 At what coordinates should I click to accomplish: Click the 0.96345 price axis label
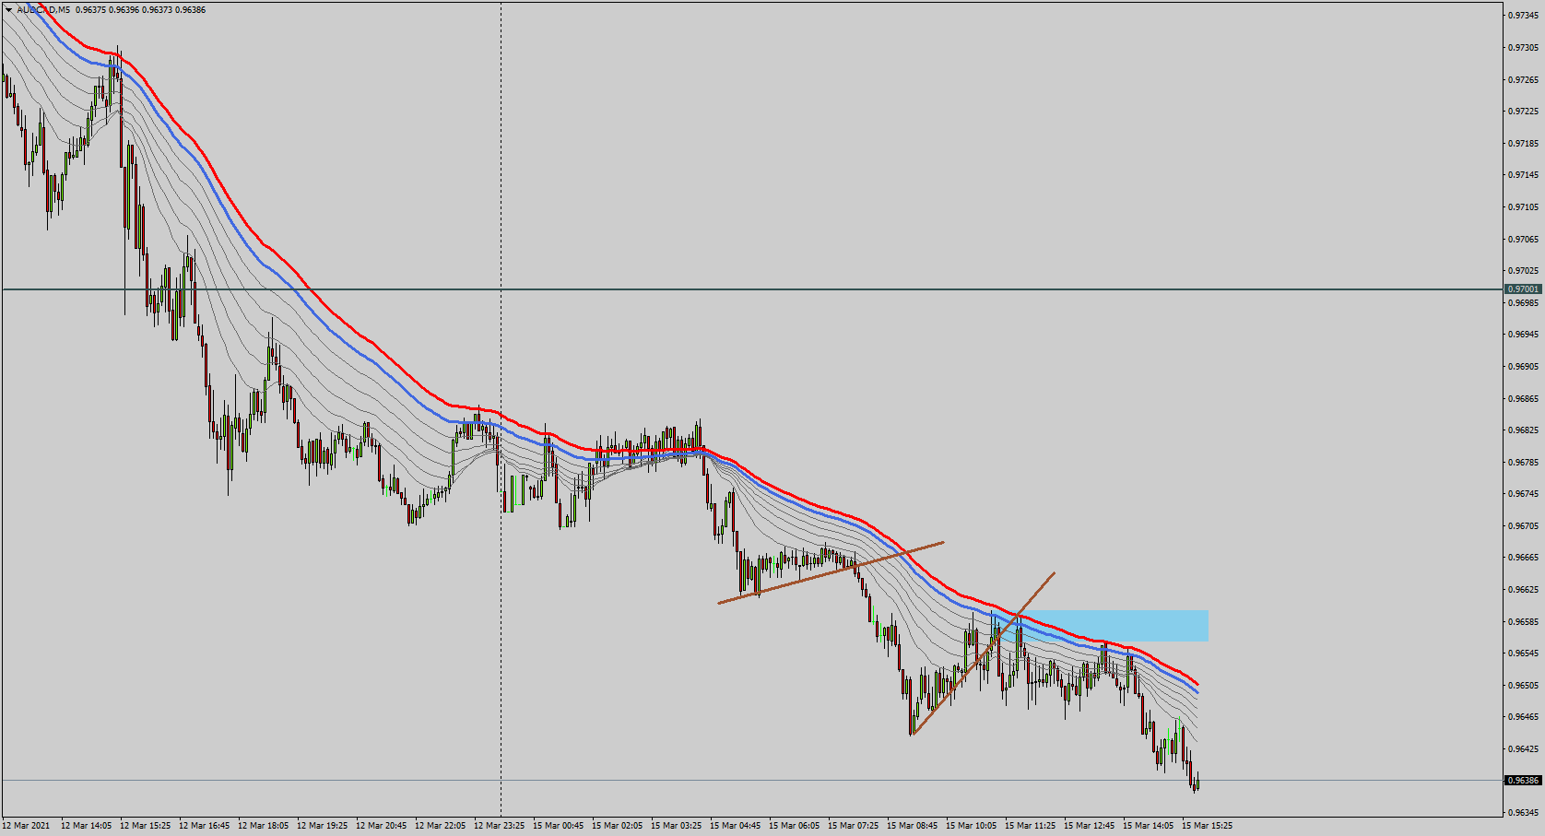(x=1523, y=813)
